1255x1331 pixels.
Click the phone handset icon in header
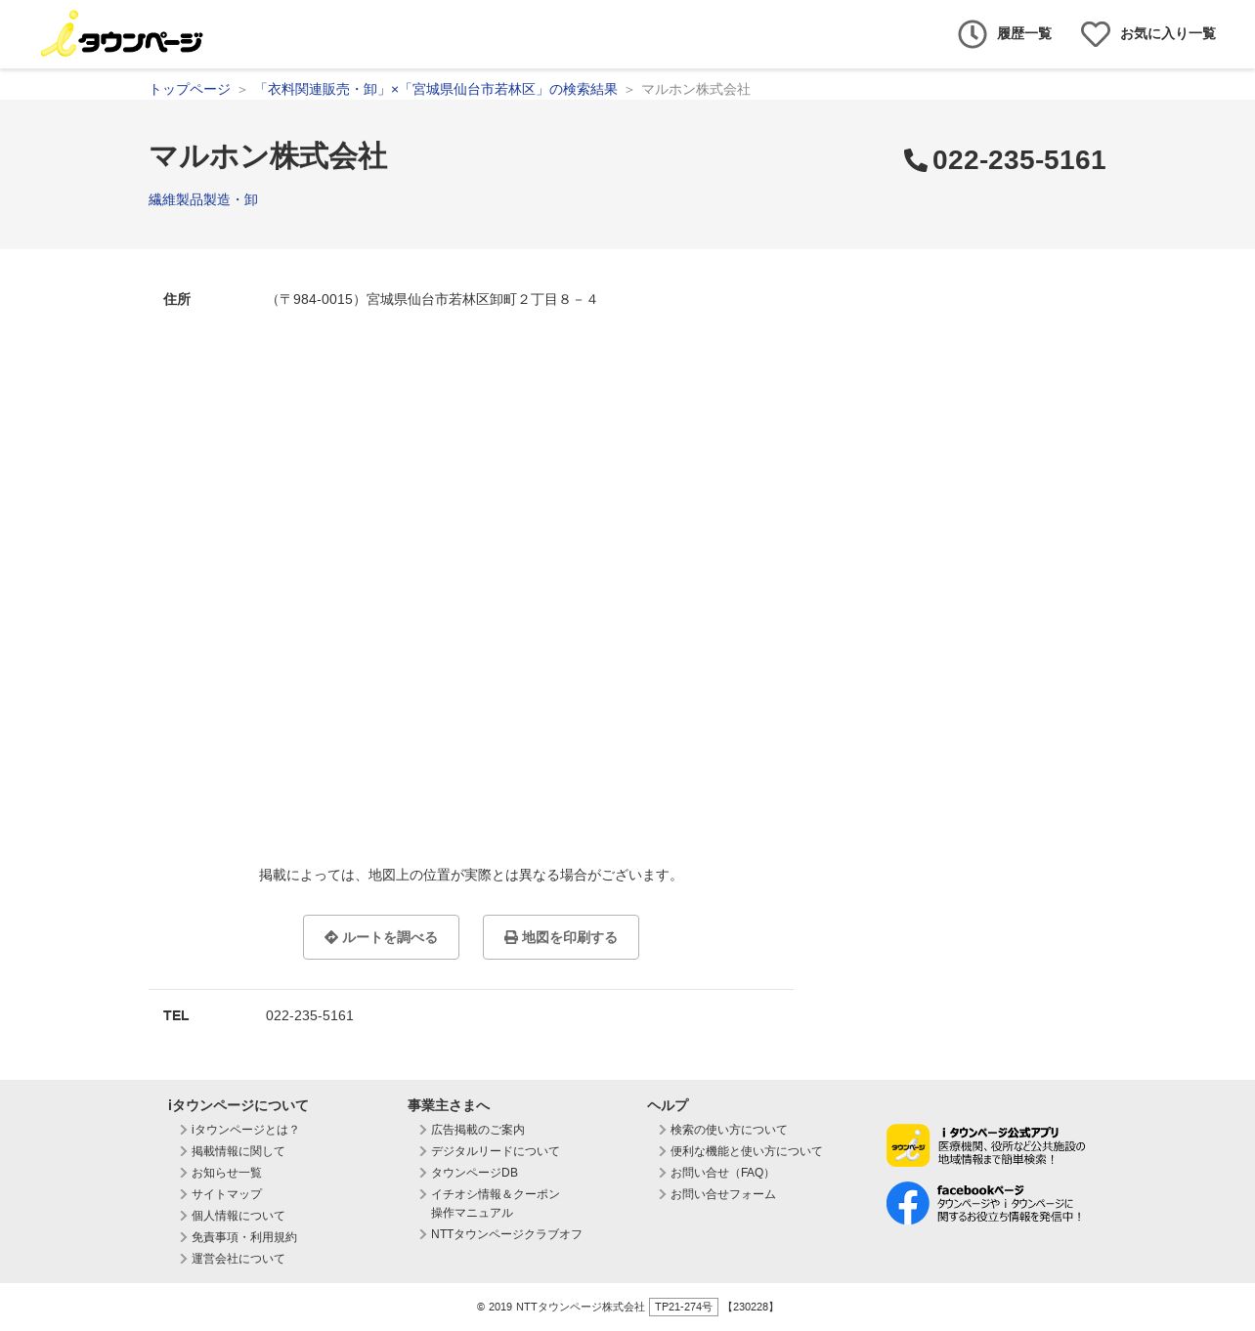(x=916, y=160)
